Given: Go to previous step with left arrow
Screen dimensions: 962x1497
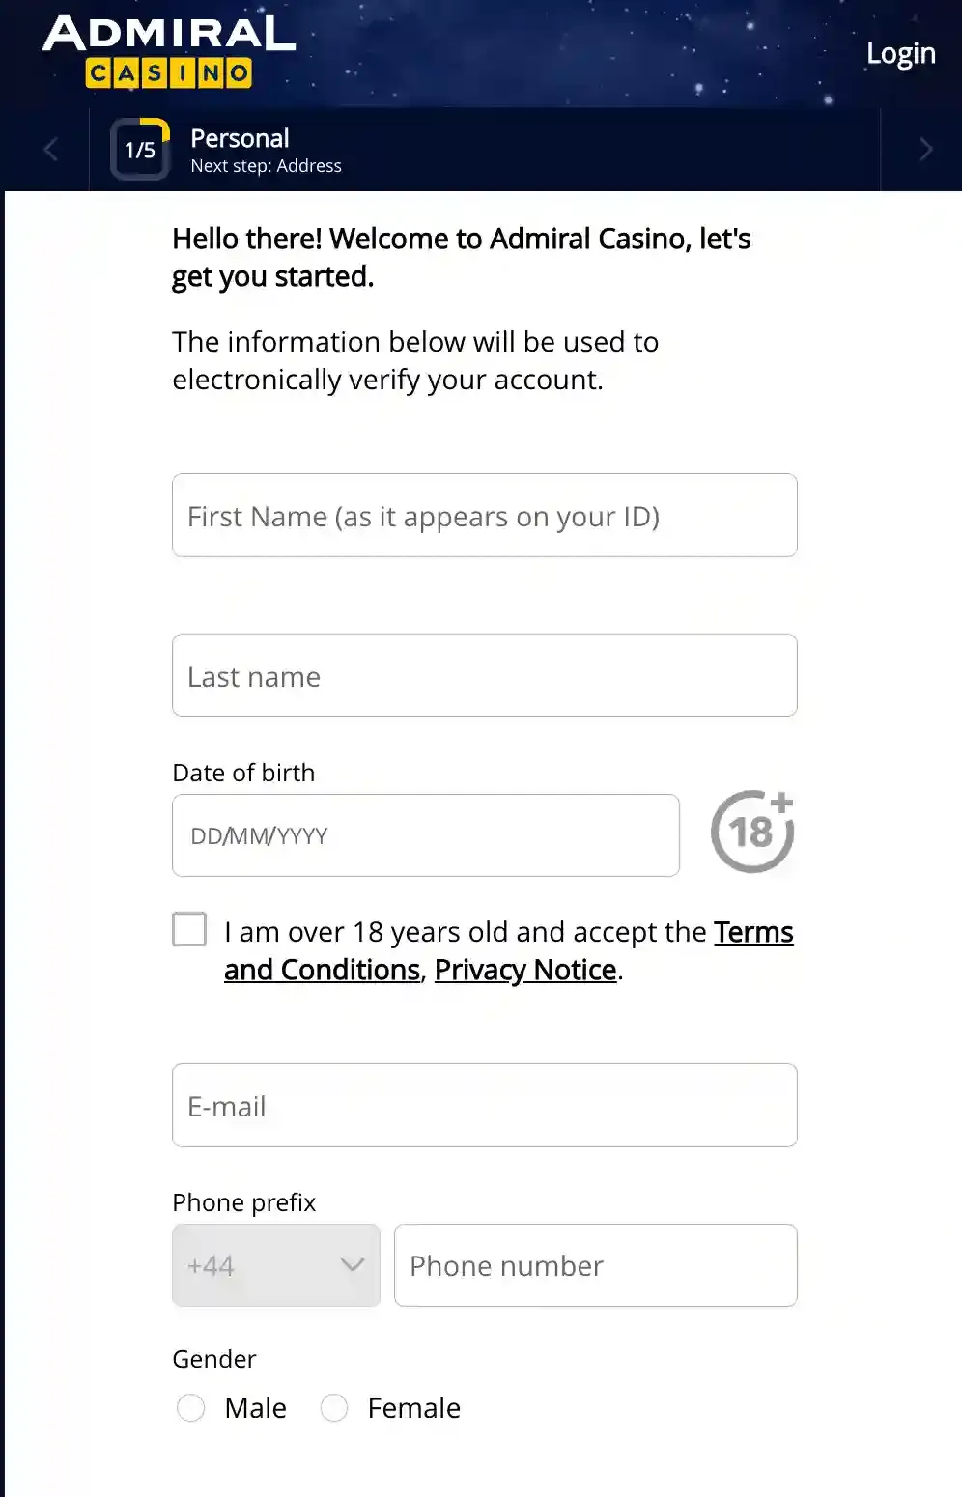Looking at the screenshot, I should (x=51, y=150).
